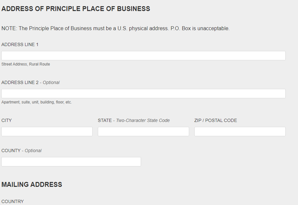Click the STATE label text
The image size is (298, 205).
tap(105, 120)
